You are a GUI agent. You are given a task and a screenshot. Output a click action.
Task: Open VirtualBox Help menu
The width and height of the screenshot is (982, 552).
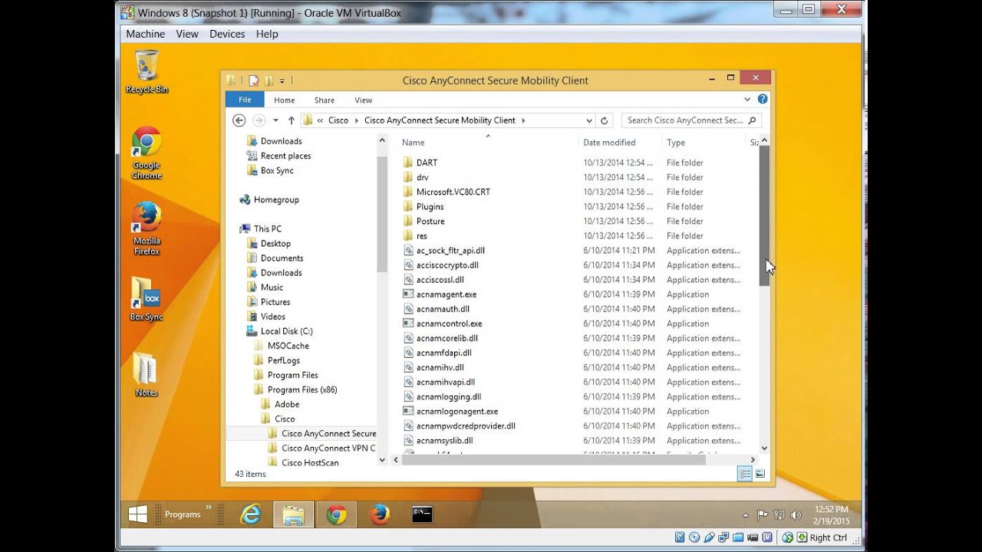tap(267, 34)
